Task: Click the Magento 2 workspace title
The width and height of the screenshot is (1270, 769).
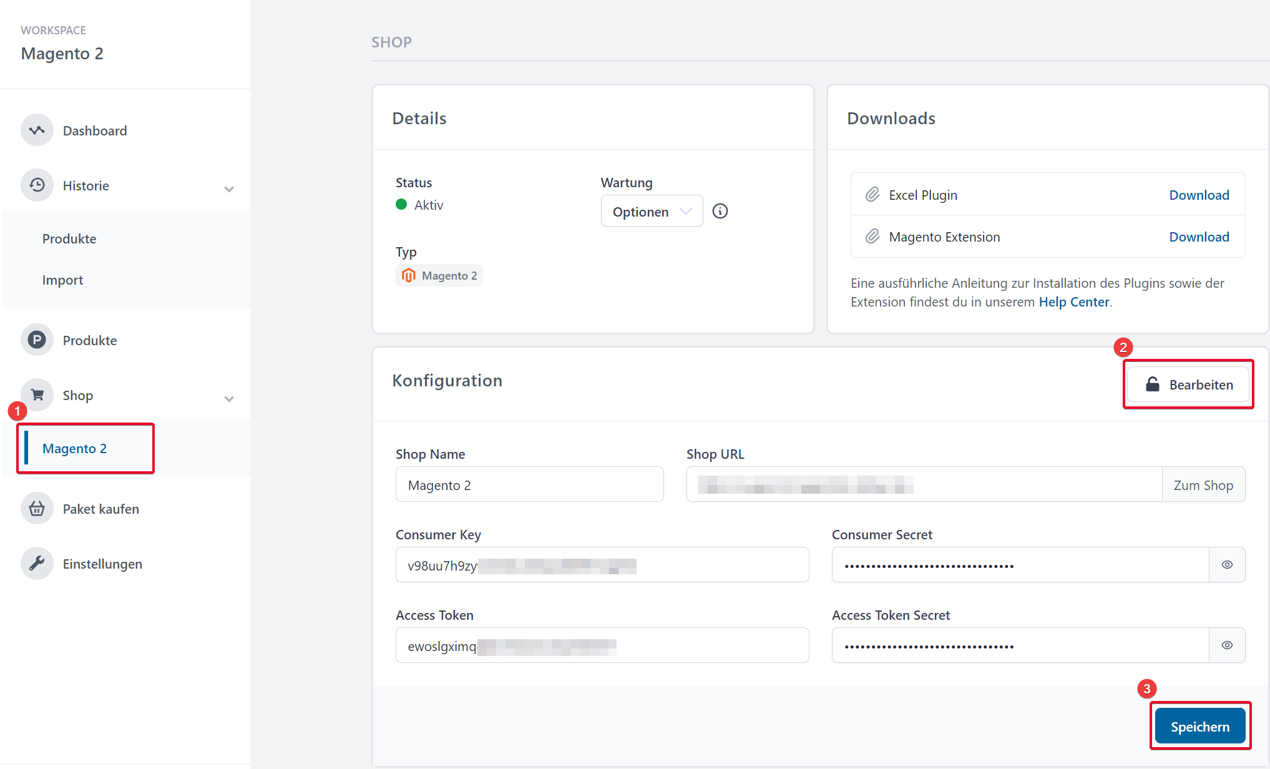Action: pos(62,54)
